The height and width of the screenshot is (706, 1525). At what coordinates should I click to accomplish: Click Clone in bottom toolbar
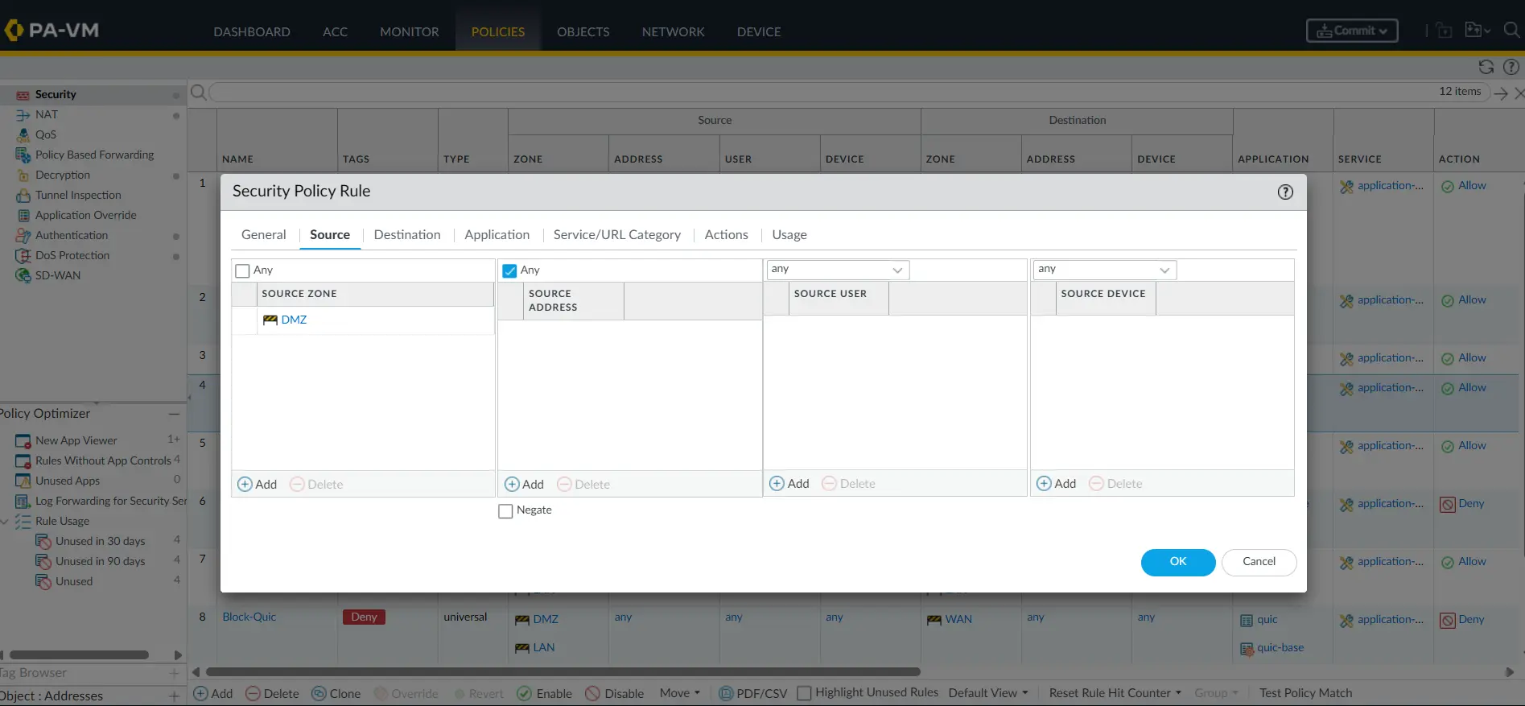(336, 693)
